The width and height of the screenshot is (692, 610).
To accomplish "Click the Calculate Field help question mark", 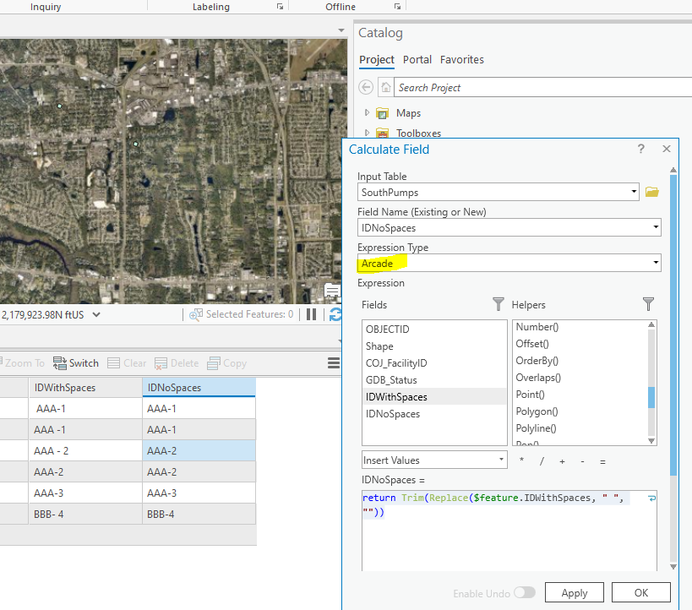I will pyautogui.click(x=641, y=149).
